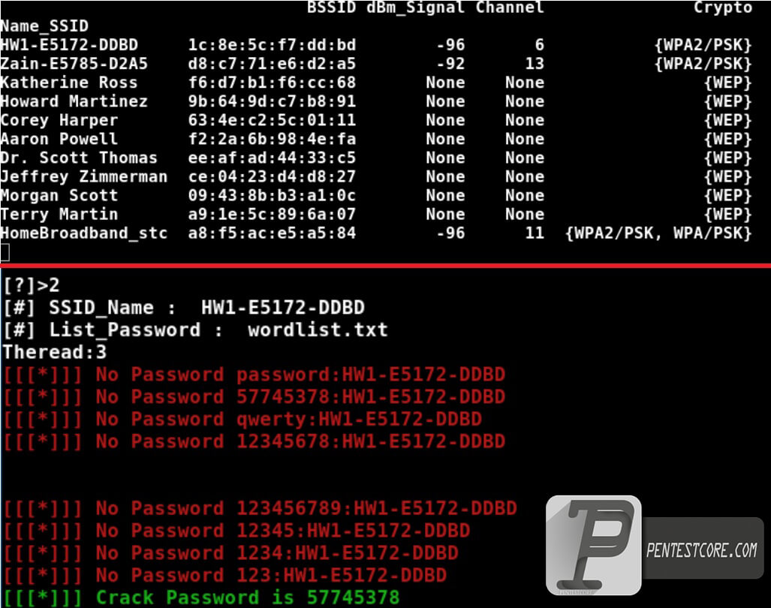This screenshot has width=771, height=608.
Task: Click the {WPA2/PSK, WPA/PSK} crypto value
Action: tap(658, 233)
